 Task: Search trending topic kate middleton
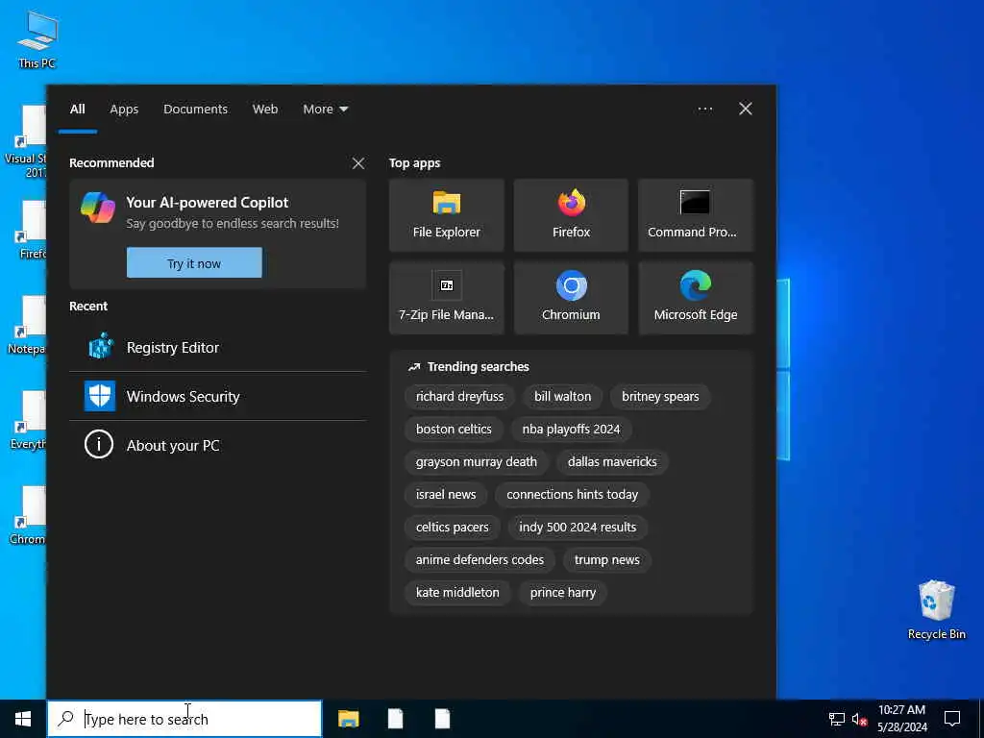(x=457, y=592)
